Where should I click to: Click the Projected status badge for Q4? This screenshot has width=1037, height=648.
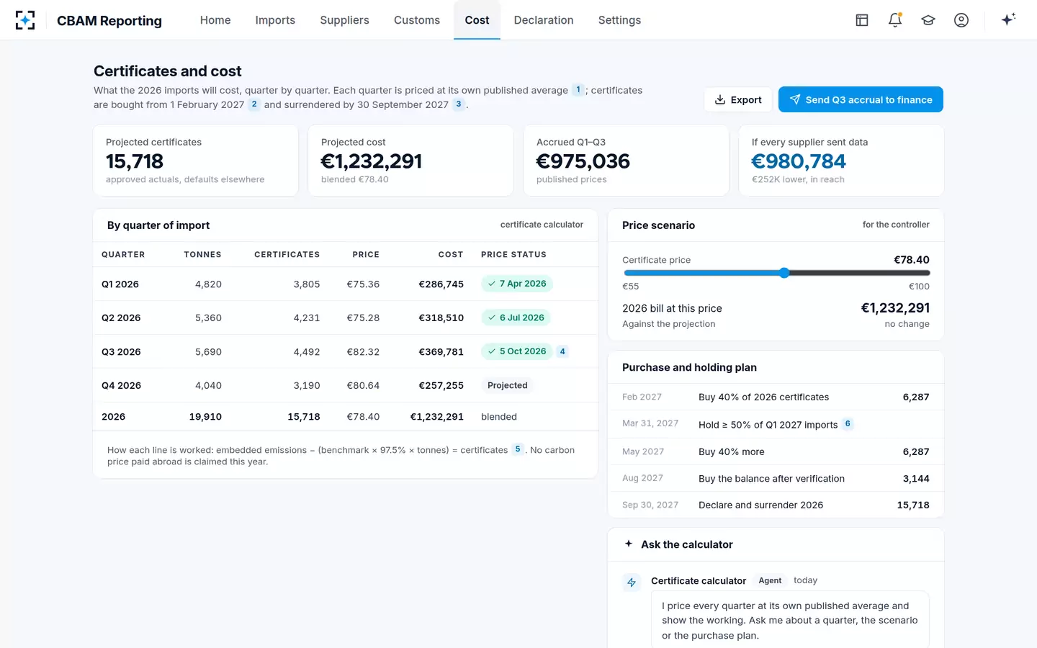click(x=508, y=385)
